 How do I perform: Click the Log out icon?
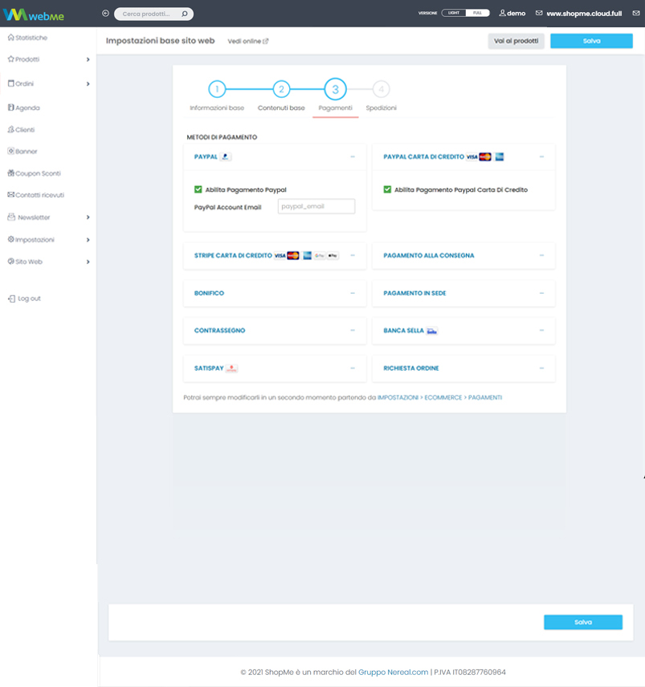tap(11, 299)
